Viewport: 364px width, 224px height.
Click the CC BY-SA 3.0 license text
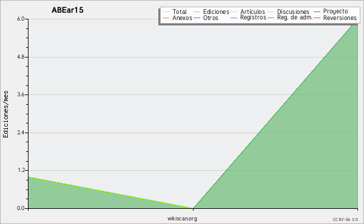(345, 219)
